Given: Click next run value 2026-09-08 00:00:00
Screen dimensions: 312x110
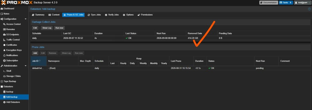Looking at the screenshot, I should [166, 38].
